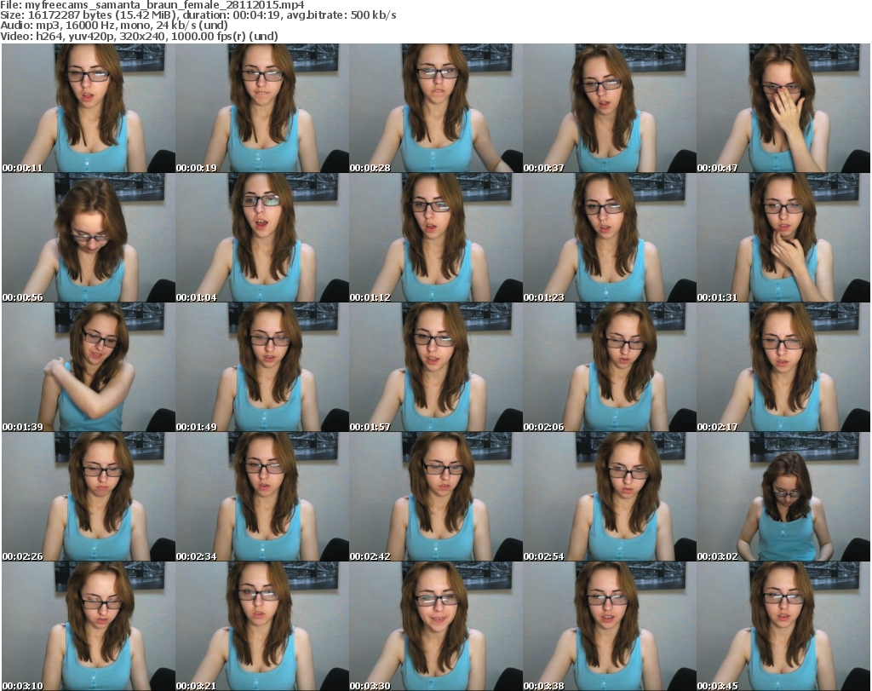Select the thumbnail frame at 00:01:57

435,367
